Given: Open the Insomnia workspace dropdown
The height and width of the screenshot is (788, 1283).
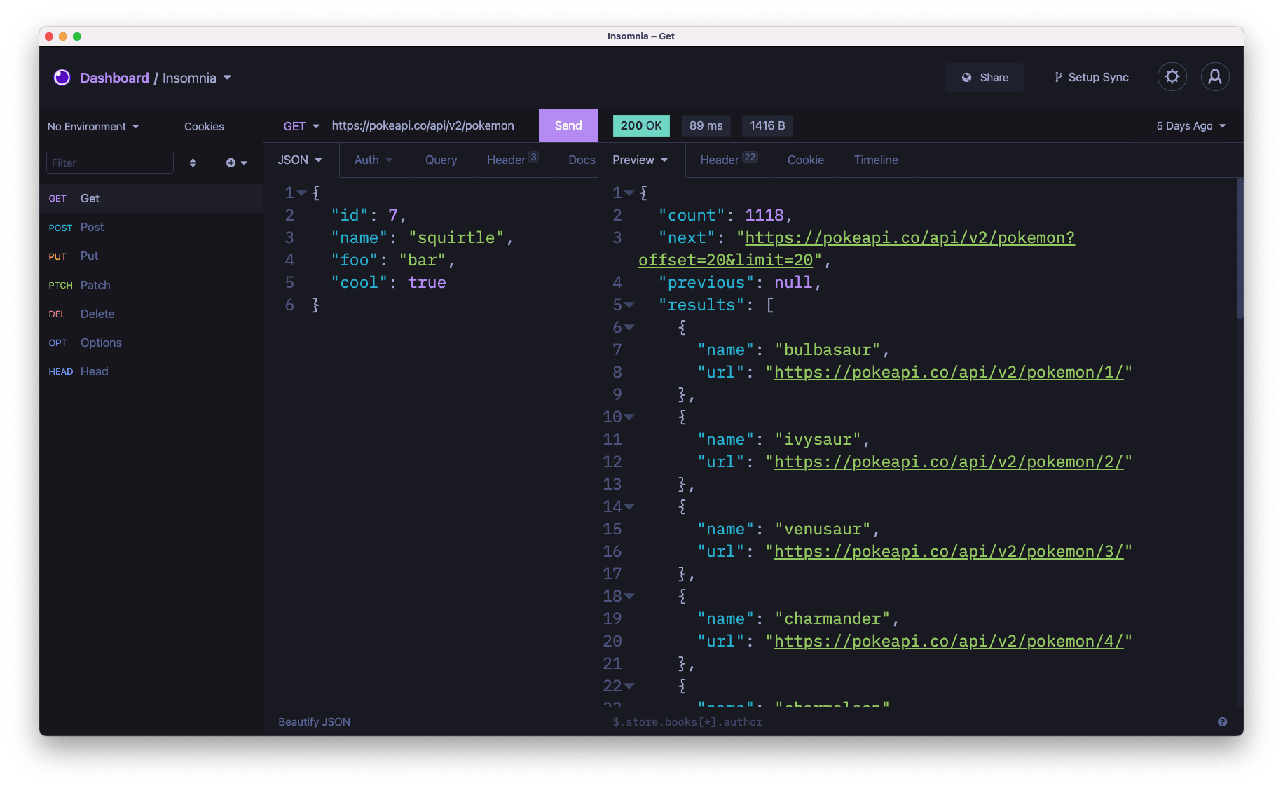Looking at the screenshot, I should tap(197, 78).
